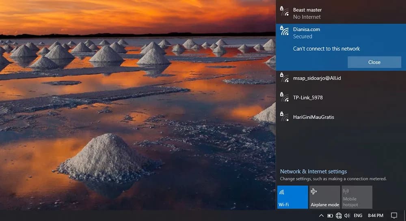Open the battery status tray icon
The image size is (406, 221).
click(330, 215)
